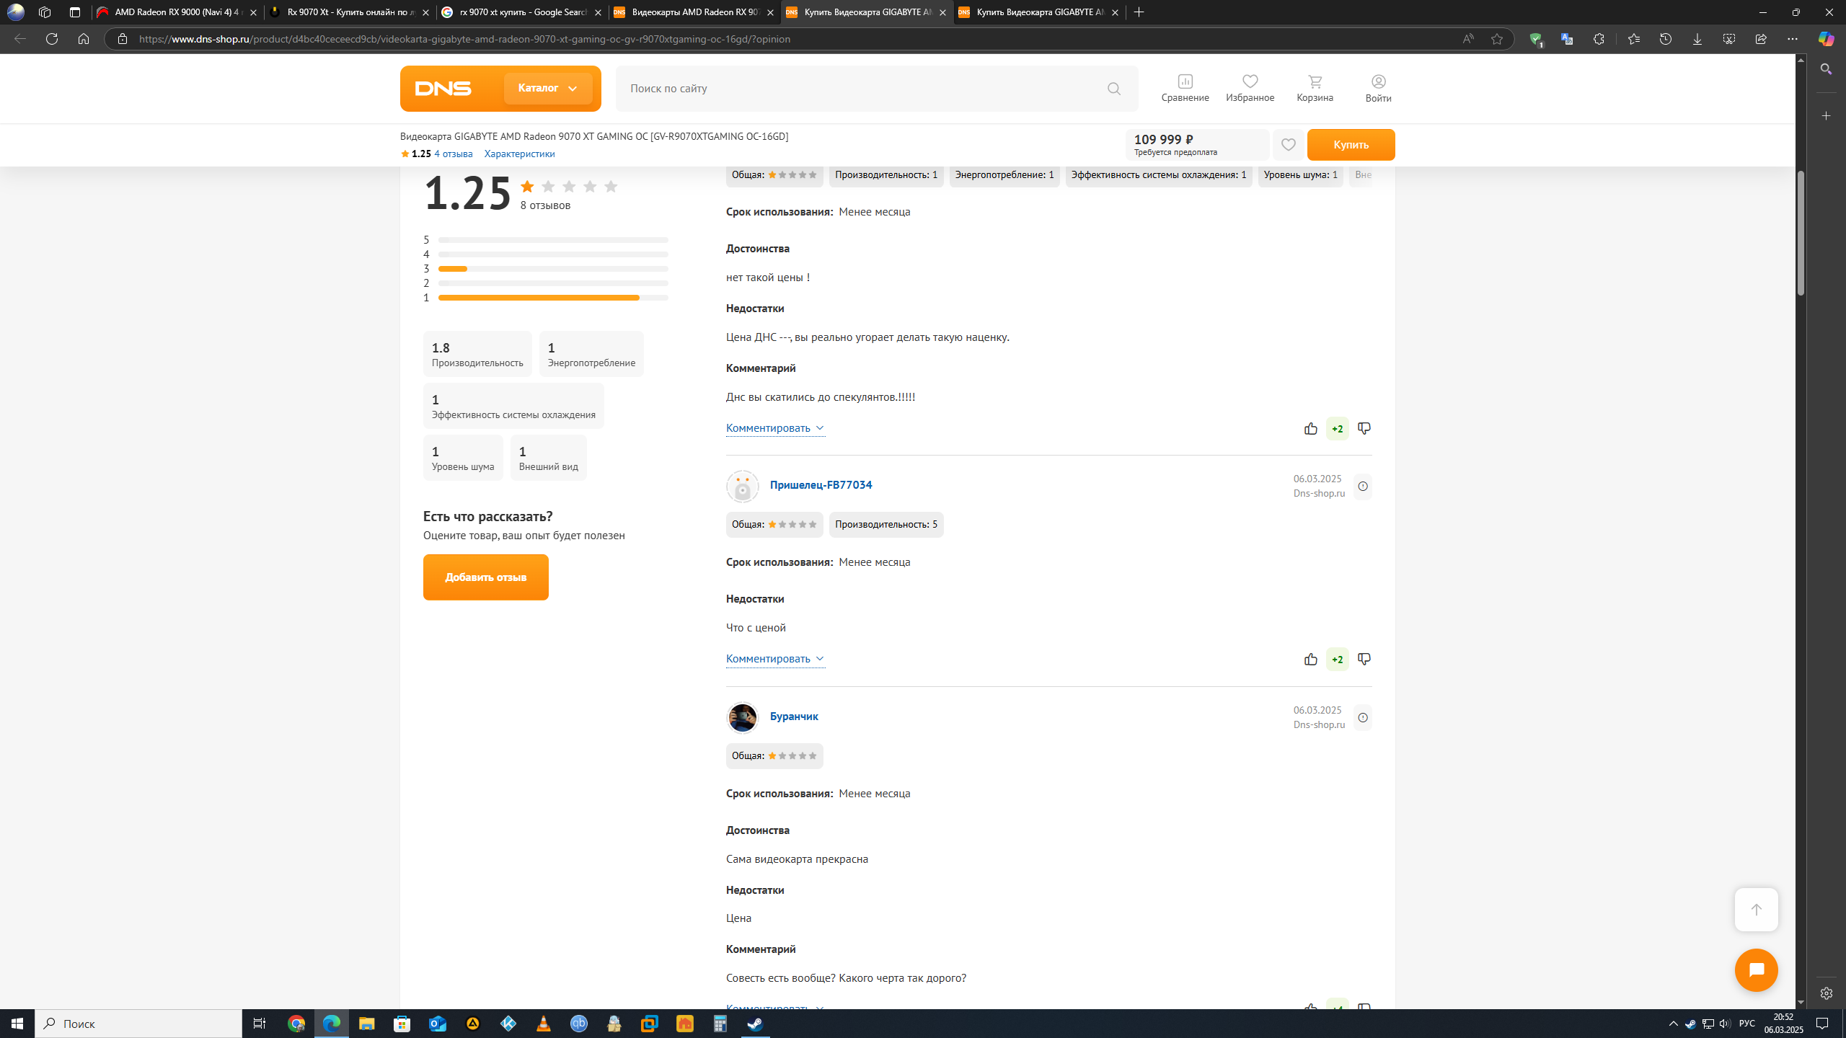The width and height of the screenshot is (1846, 1038).
Task: Expand the Каталог dropdown menu
Action: [x=548, y=88]
